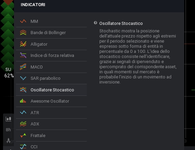Viewport: 195px width, 150px height.
Task: Select Oscillatore Stocastico in the list
Action: tap(51, 90)
